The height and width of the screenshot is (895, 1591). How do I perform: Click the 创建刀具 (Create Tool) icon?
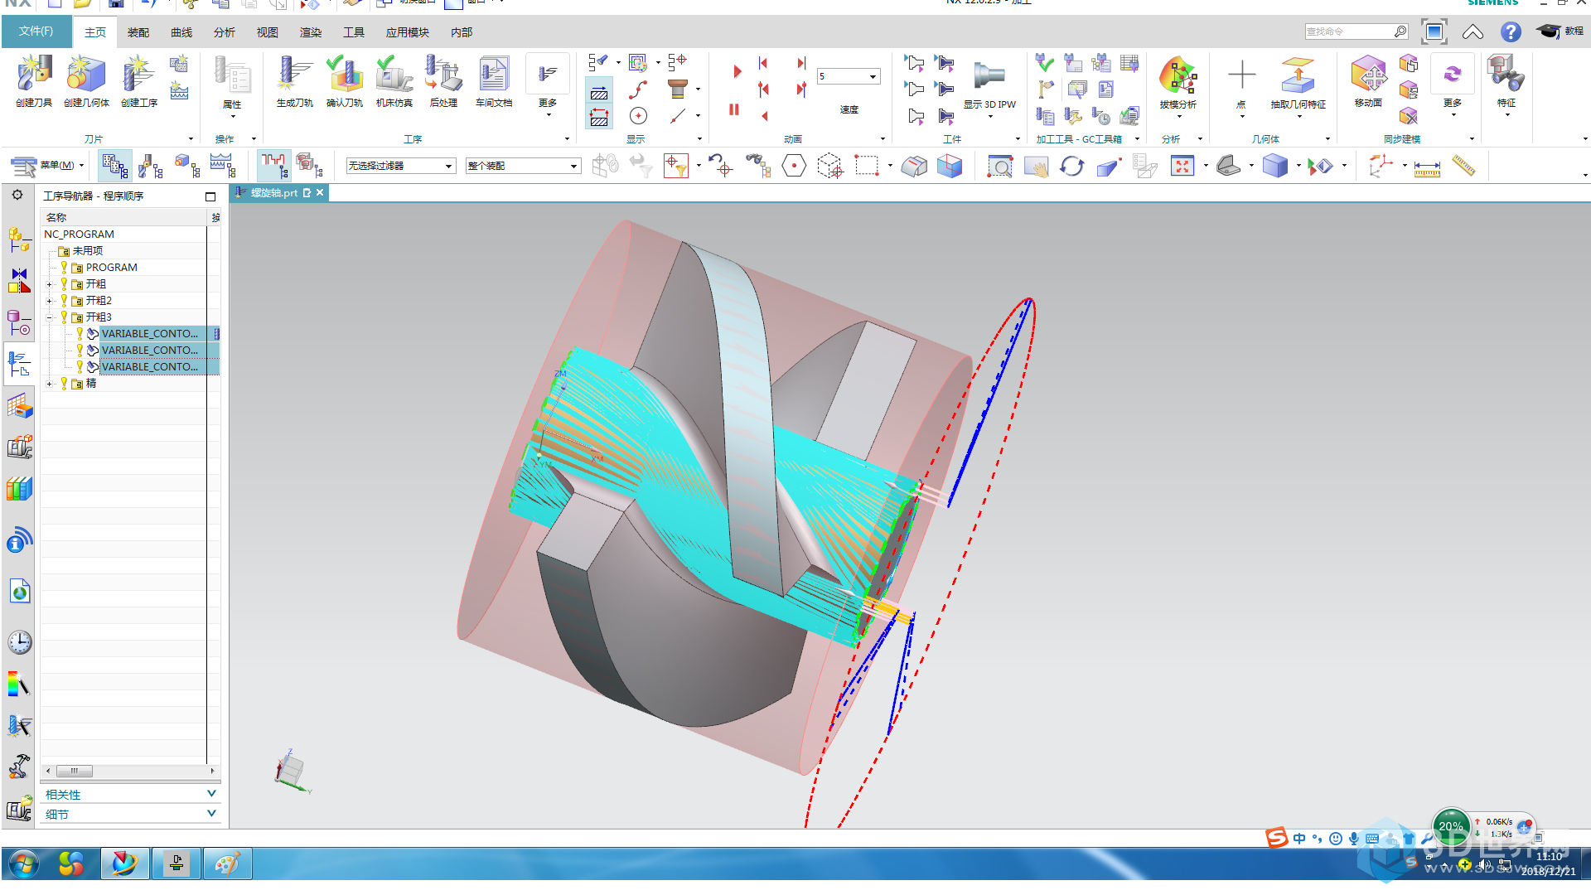tap(34, 81)
